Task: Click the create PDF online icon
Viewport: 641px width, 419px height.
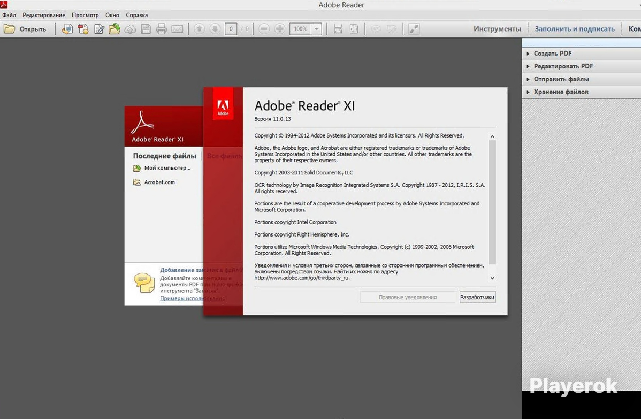Action: (x=83, y=29)
